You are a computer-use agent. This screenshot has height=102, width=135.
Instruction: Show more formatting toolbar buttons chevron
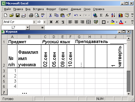(132, 22)
